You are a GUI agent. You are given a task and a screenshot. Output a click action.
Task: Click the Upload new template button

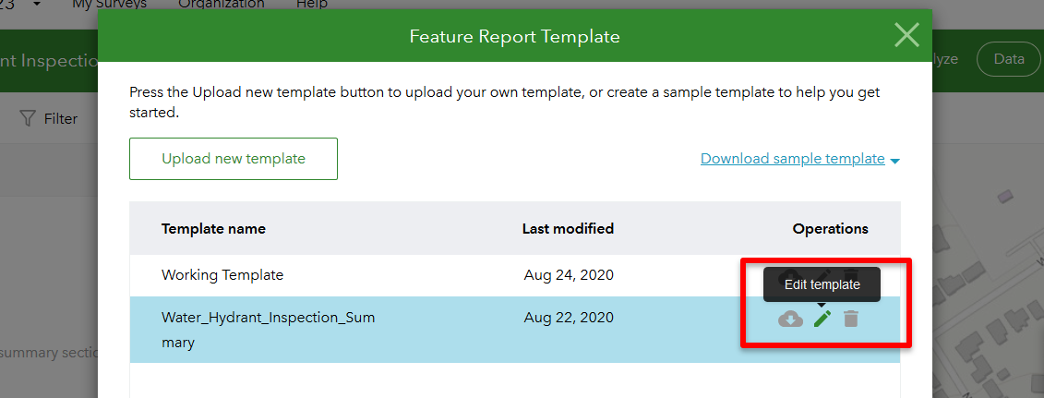coord(233,159)
